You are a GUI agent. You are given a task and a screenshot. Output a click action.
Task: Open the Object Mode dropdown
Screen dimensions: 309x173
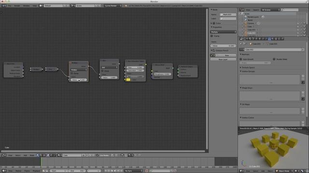tap(284, 171)
